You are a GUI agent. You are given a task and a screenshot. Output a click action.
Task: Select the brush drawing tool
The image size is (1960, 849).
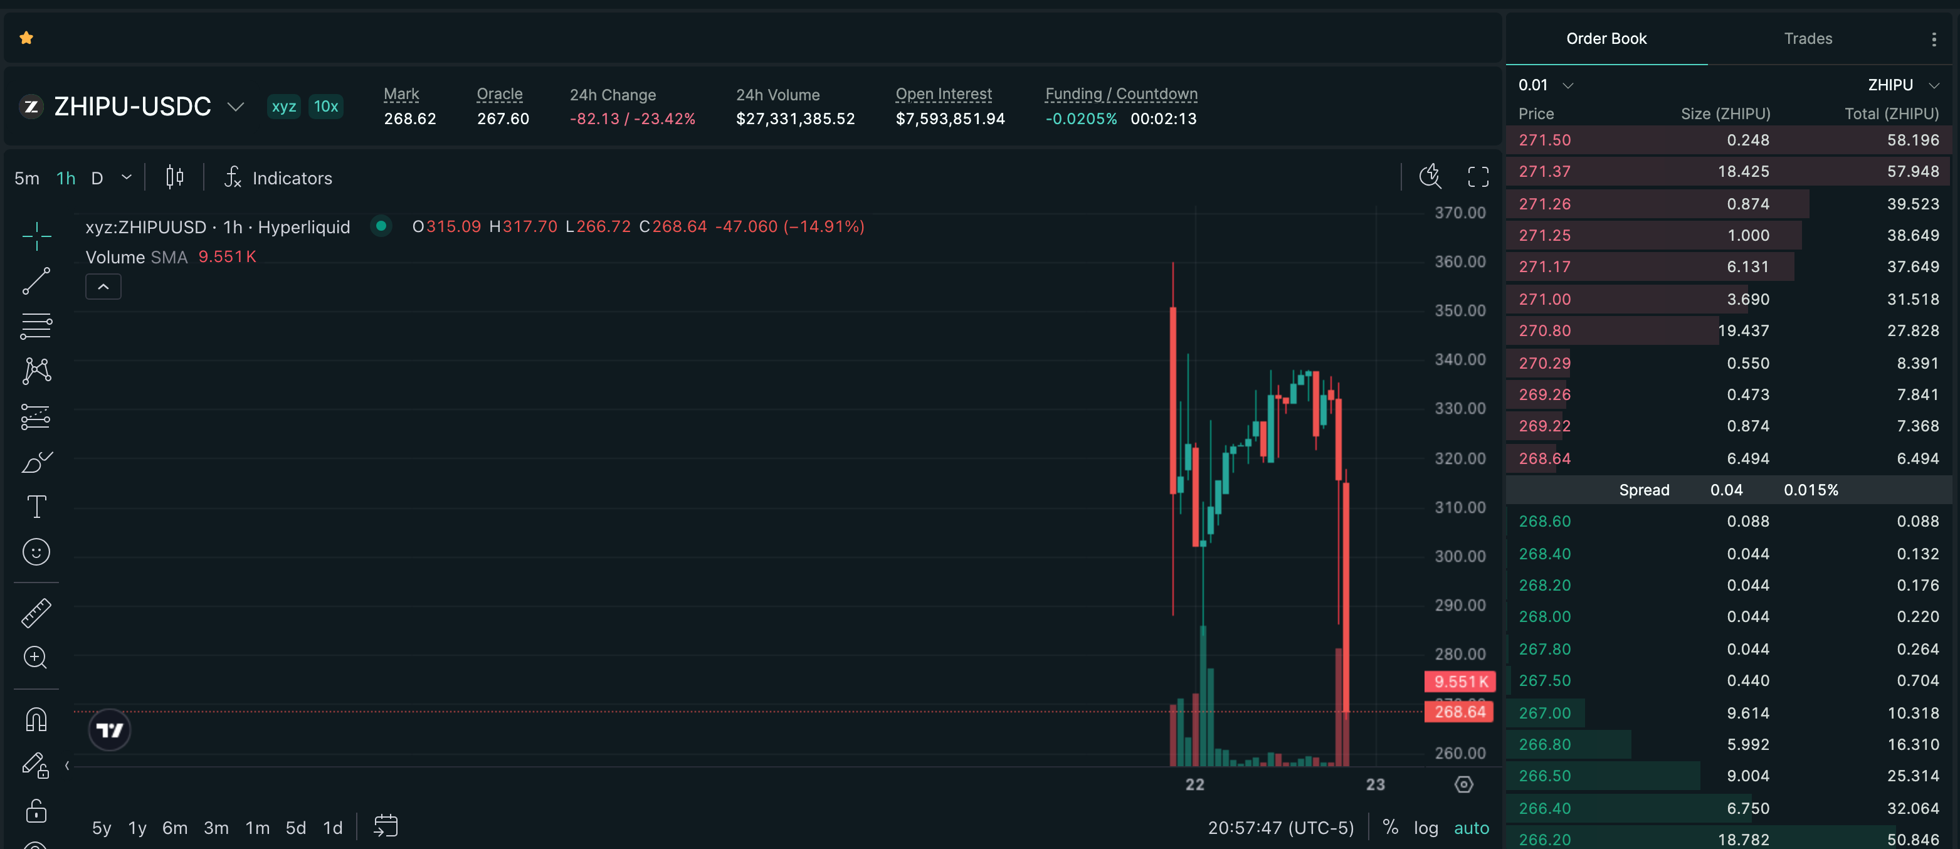coord(36,461)
